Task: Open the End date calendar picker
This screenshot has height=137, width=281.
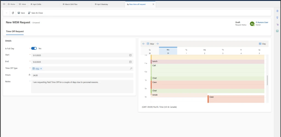Action: (x=131, y=62)
